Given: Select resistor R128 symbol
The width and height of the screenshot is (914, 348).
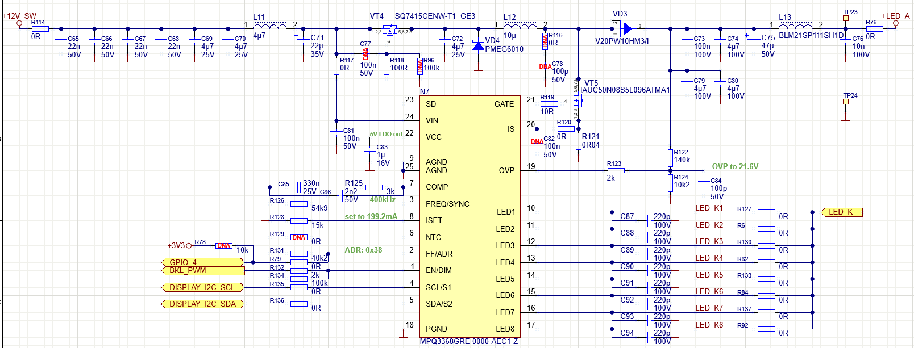Looking at the screenshot, I should tap(299, 221).
